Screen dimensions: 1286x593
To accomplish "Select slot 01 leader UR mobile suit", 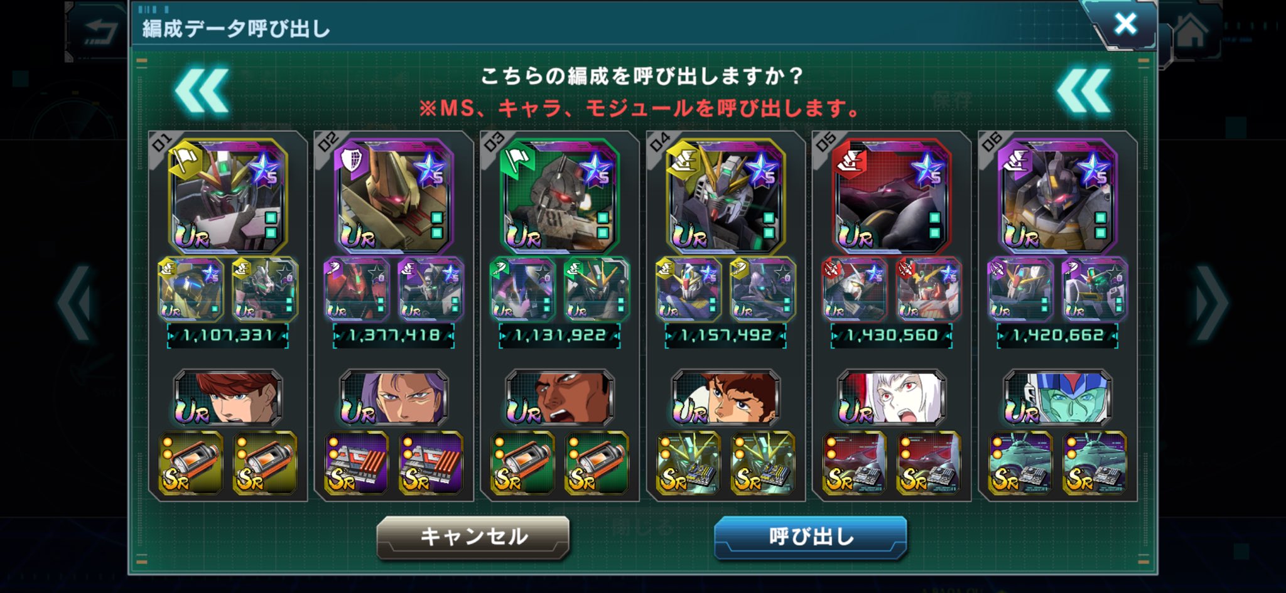I will point(228,196).
